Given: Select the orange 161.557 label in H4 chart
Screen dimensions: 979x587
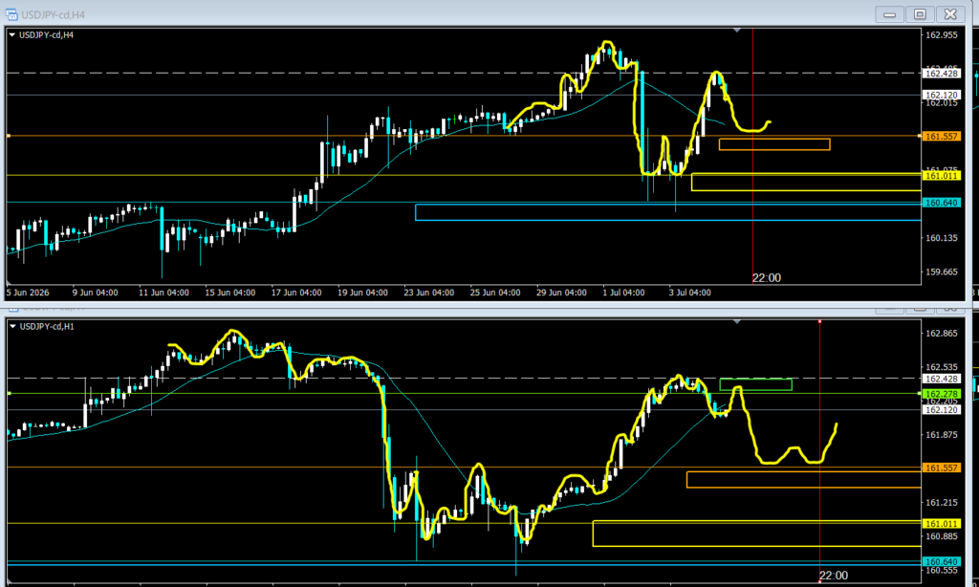Looking at the screenshot, I should pyautogui.click(x=941, y=136).
